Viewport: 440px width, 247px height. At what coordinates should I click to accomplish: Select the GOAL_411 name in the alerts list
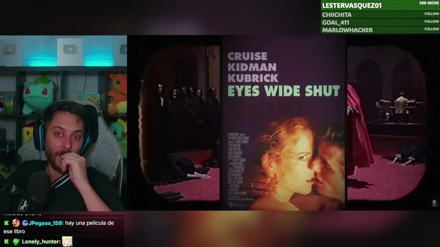coord(335,23)
